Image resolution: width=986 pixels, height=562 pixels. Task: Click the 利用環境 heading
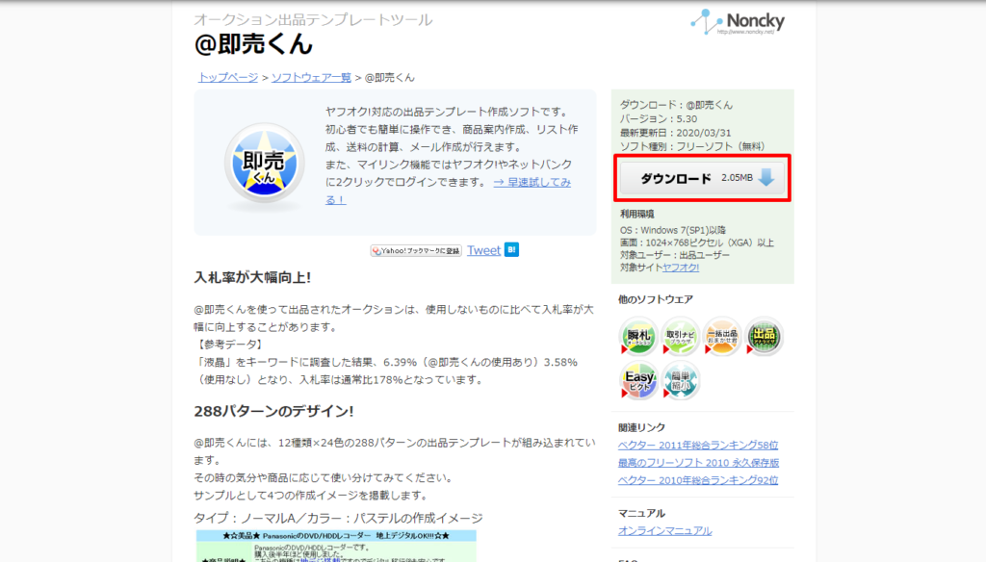637,214
